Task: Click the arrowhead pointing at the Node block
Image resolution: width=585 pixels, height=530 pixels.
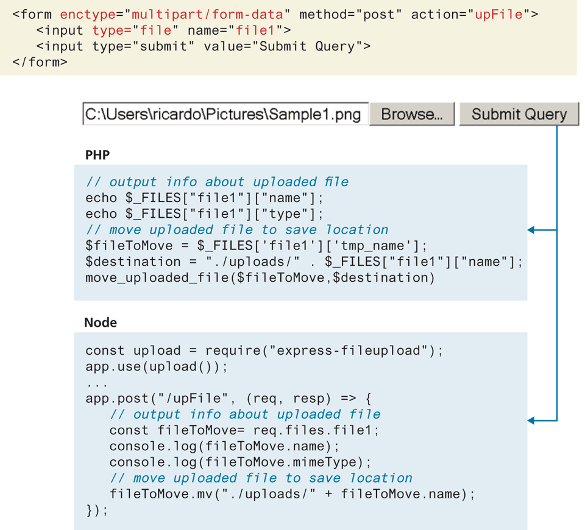Action: click(x=531, y=420)
